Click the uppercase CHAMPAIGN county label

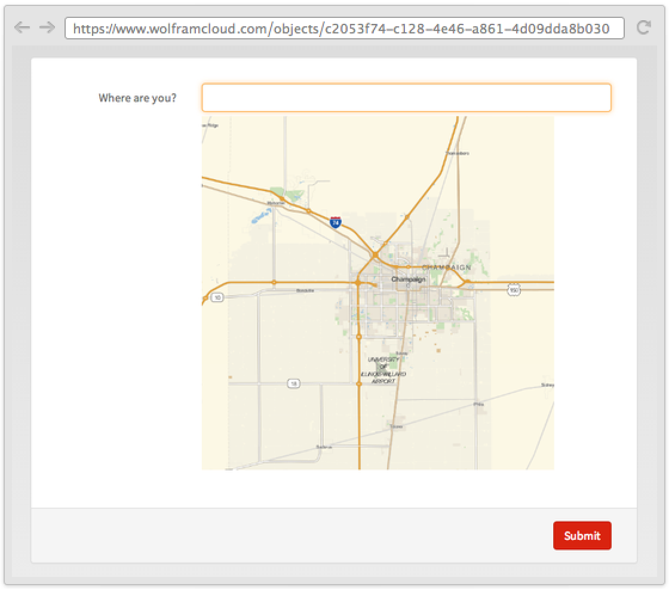click(x=446, y=268)
